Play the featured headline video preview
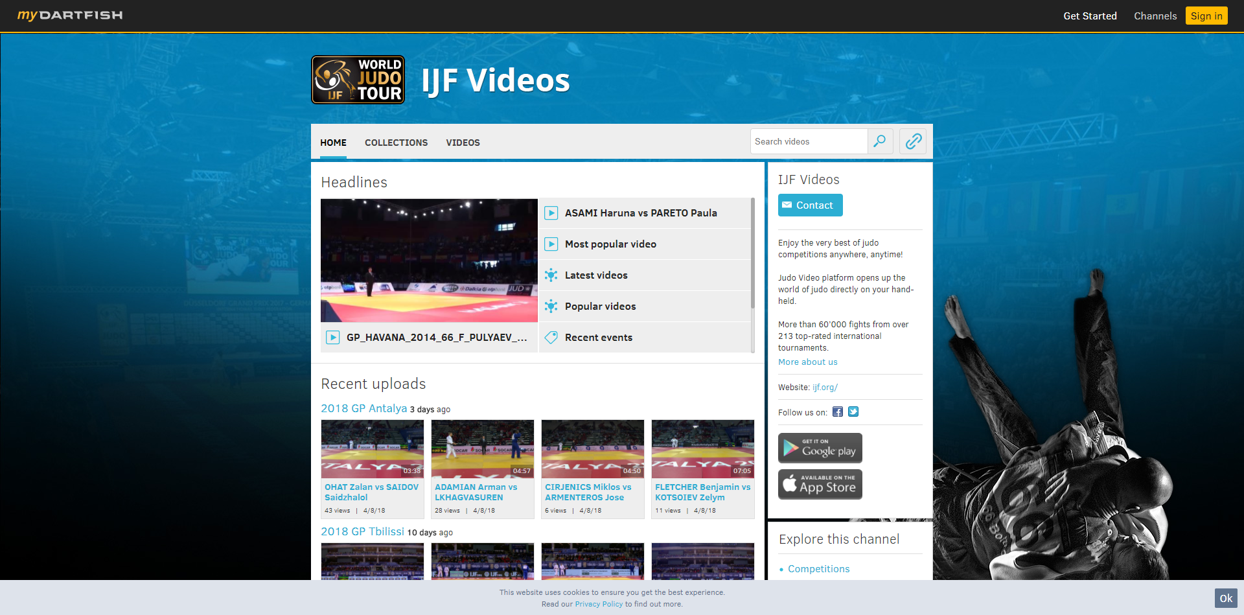Viewport: 1244px width, 615px height. [429, 261]
